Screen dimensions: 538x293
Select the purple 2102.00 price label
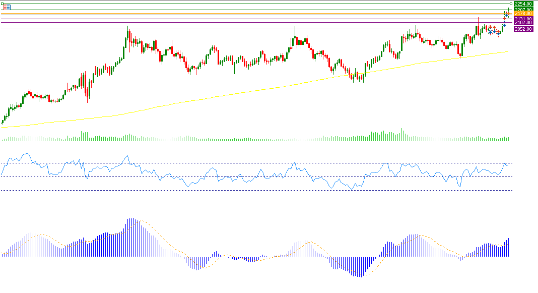(524, 23)
